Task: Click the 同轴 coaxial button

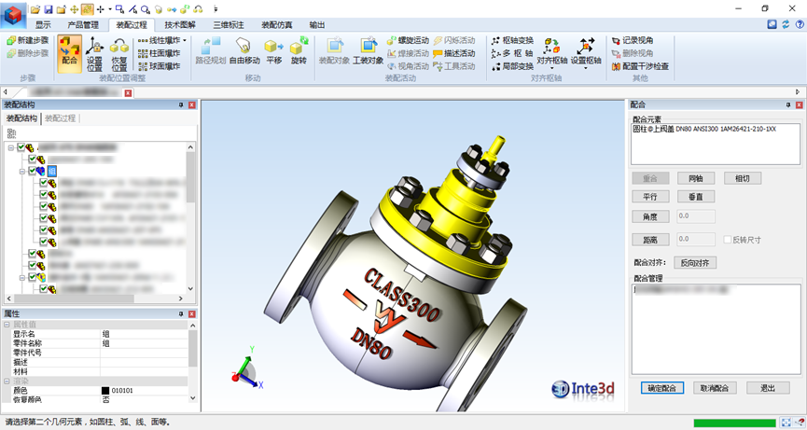Action: pyautogui.click(x=695, y=178)
